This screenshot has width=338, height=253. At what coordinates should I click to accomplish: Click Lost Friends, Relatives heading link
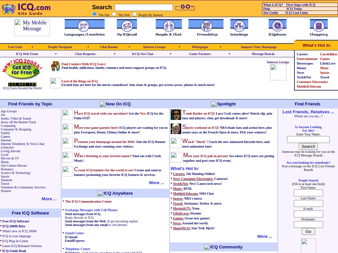coord(308,112)
